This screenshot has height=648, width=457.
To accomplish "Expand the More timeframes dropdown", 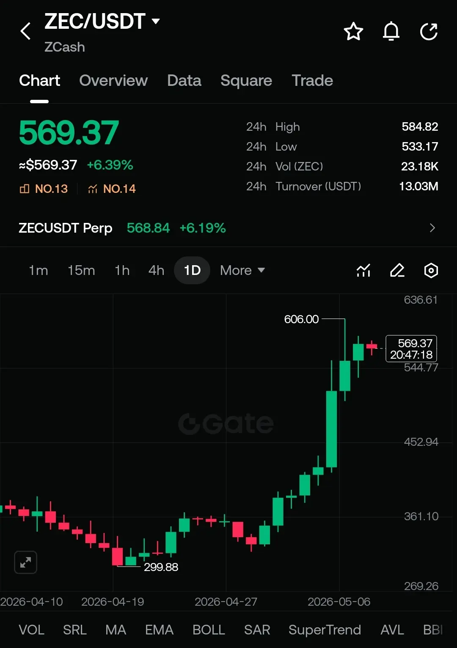I will [242, 270].
